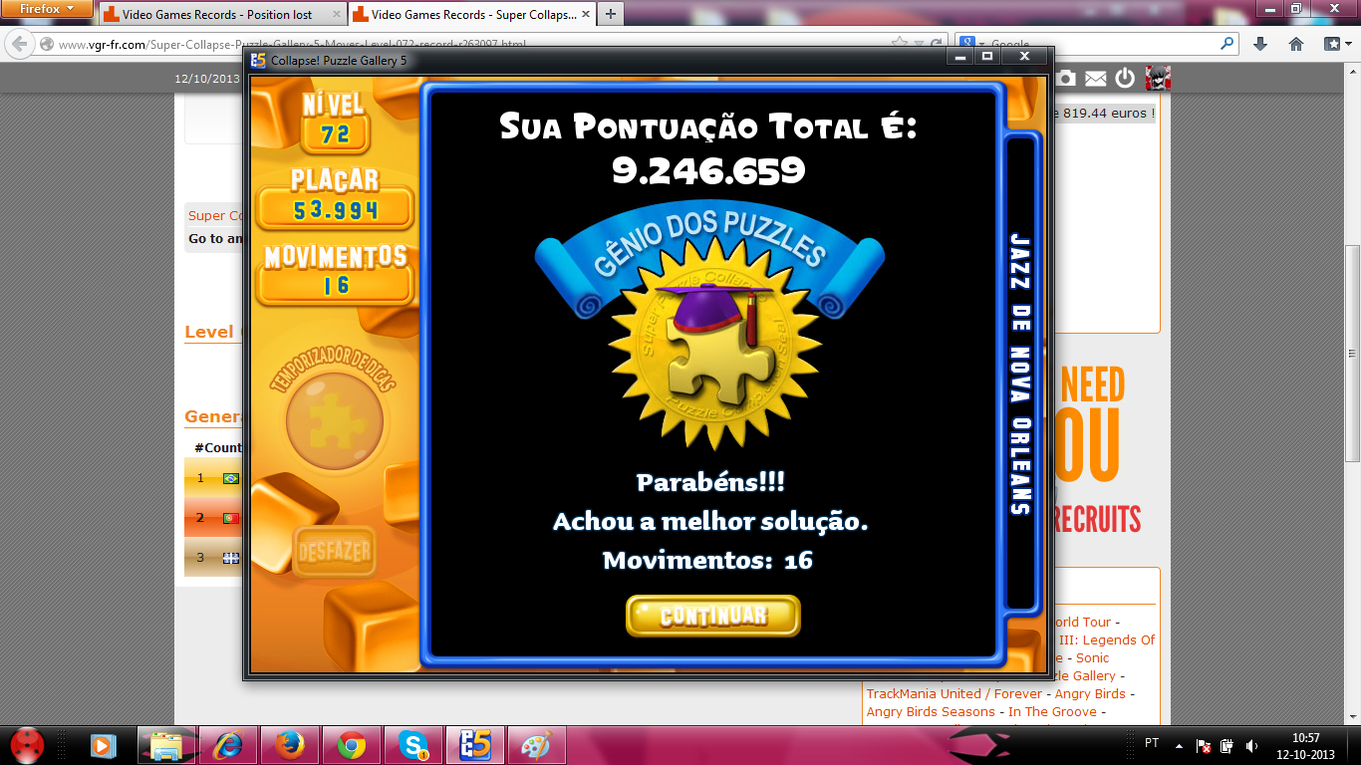The image size is (1361, 765).
Task: Expand the Firefox menu button
Action: pos(47,9)
